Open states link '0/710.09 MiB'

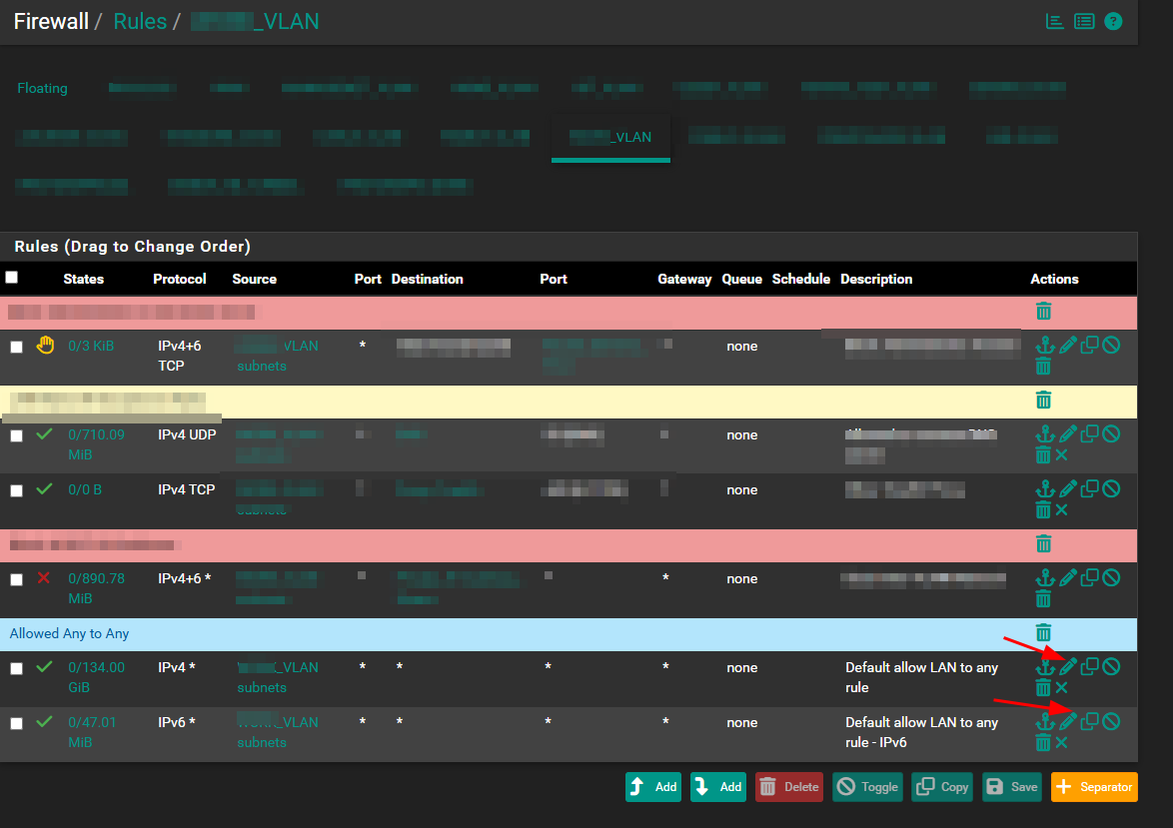pos(97,444)
